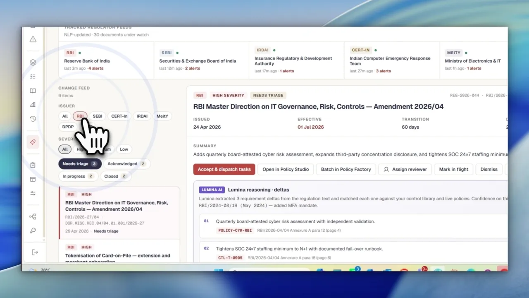The width and height of the screenshot is (529, 298).
Task: Click the CTL-T-0905 control tag
Action: tap(230, 258)
